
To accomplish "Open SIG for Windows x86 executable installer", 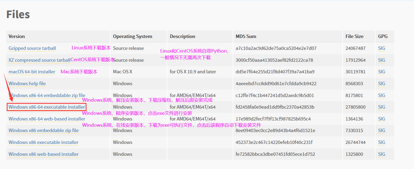I will [x=382, y=142].
